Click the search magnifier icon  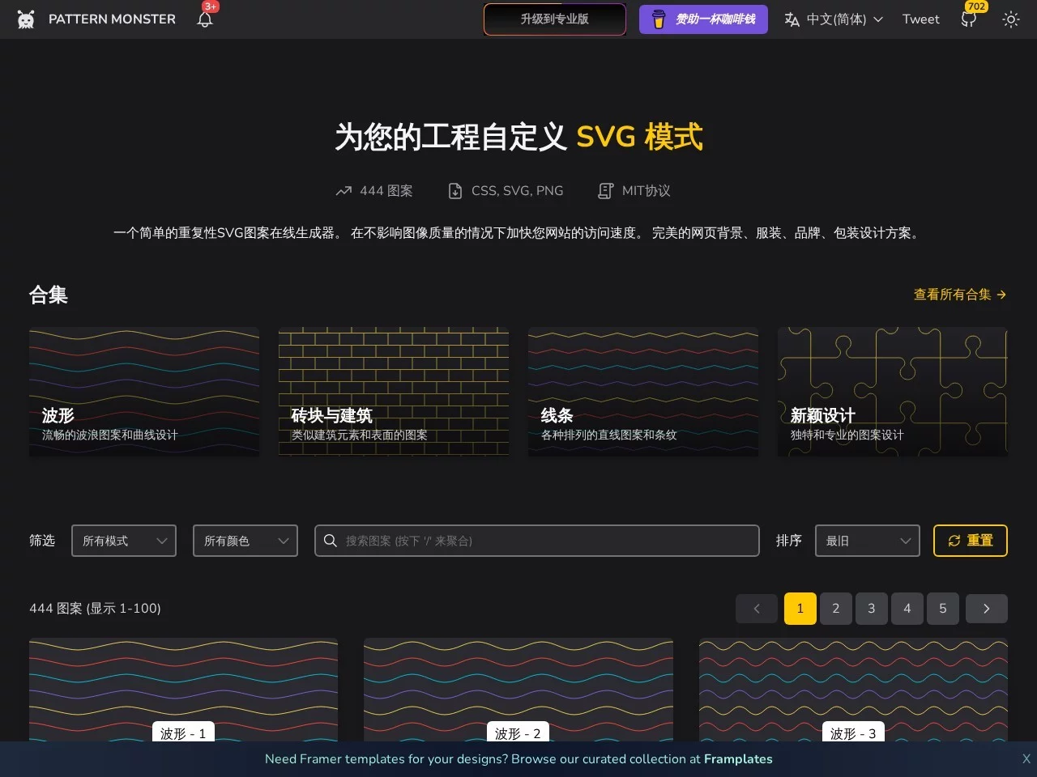[x=331, y=541]
